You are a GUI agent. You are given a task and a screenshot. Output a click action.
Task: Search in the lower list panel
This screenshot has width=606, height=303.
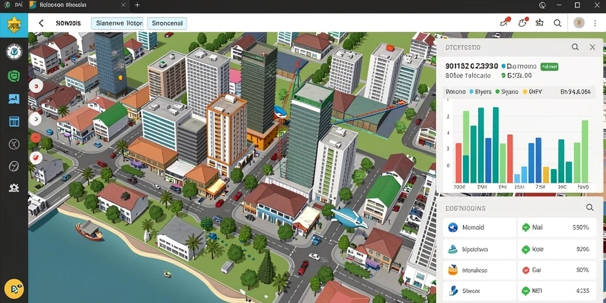click(590, 208)
